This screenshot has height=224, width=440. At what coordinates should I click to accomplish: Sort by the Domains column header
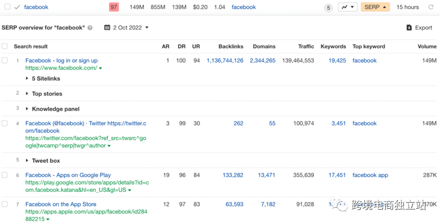pyautogui.click(x=264, y=47)
